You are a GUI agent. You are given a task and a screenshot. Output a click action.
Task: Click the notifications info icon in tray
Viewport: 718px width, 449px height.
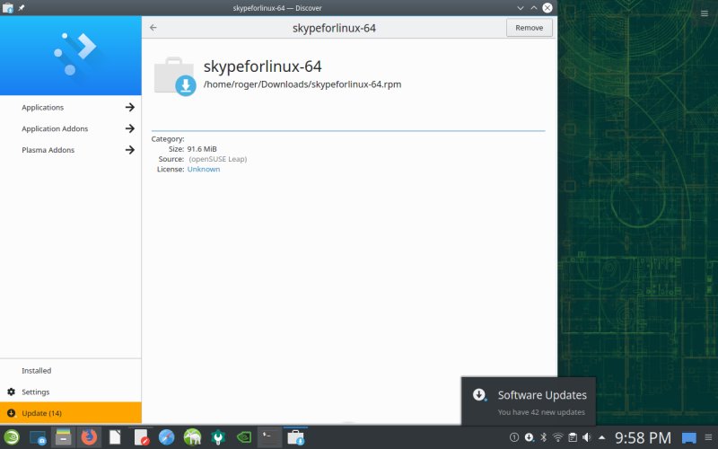[514, 437]
